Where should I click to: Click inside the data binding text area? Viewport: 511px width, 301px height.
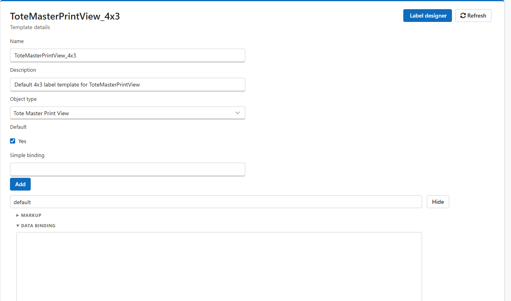(219, 266)
